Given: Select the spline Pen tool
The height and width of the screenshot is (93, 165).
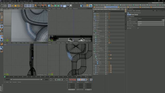Looking at the screenshot, I should (52, 6).
